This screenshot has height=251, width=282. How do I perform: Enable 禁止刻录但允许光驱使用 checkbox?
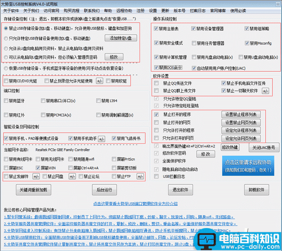pos(46,81)
